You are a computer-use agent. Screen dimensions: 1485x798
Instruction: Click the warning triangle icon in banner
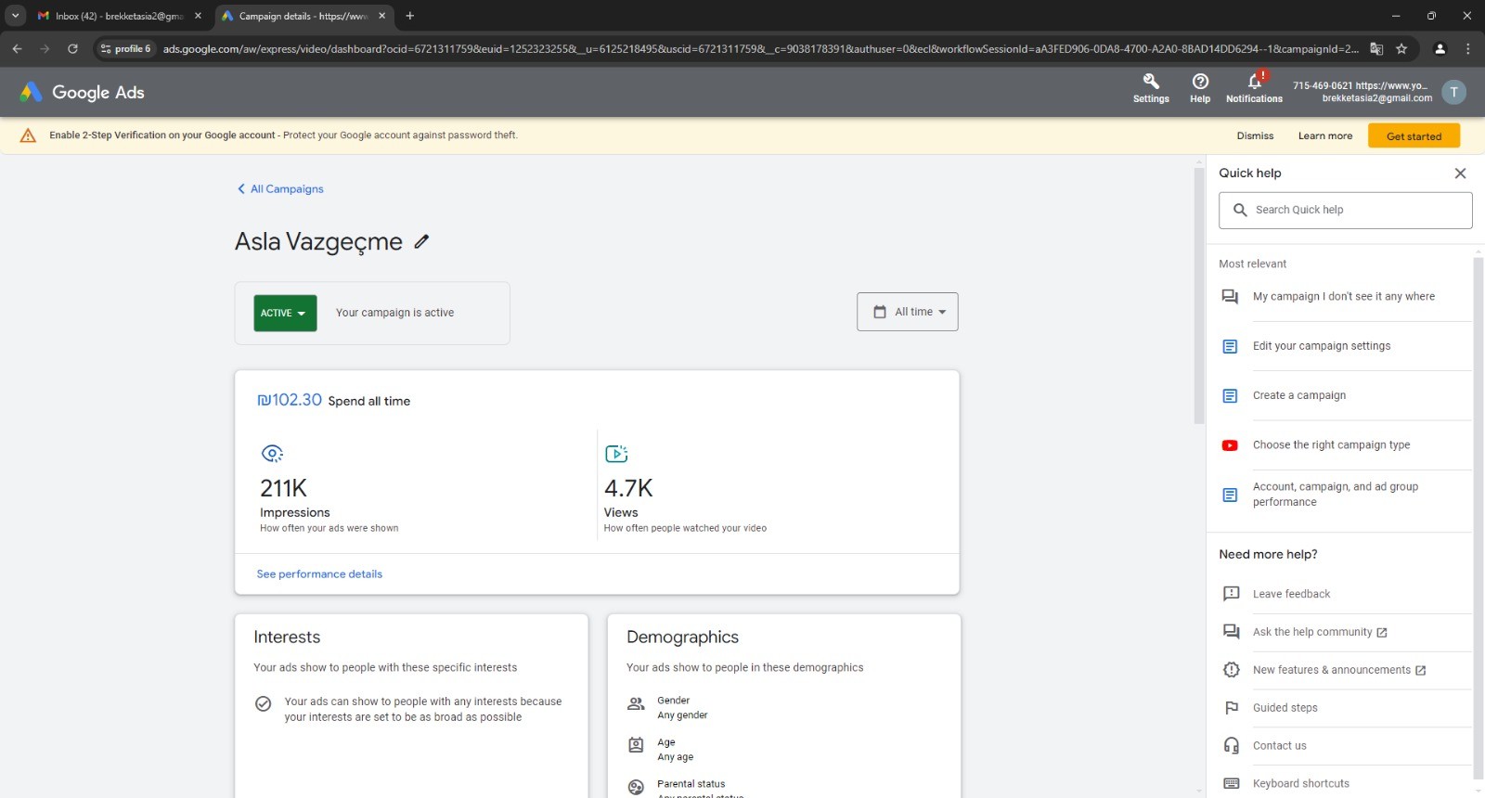[28, 135]
